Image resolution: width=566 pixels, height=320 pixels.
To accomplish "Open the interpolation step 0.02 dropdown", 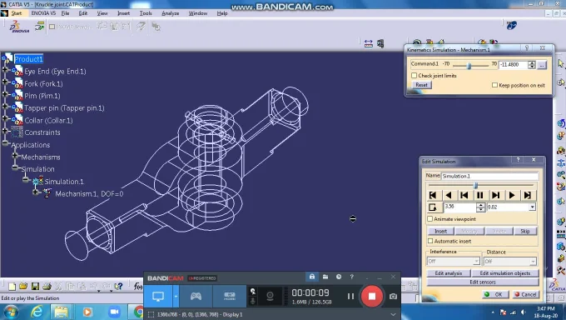I will tap(533, 207).
